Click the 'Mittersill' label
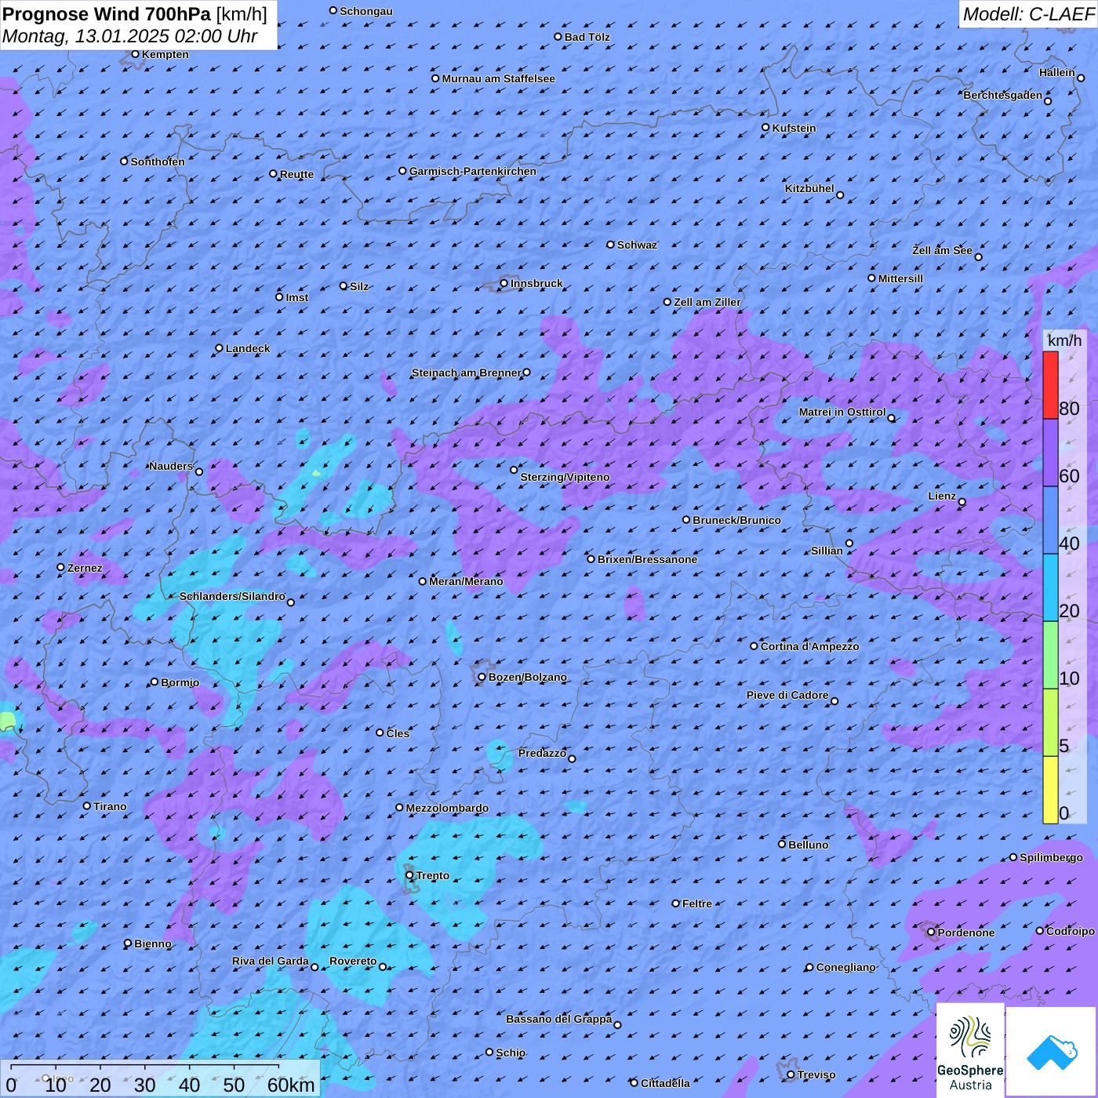Viewport: 1098px width, 1098px height. click(900, 278)
